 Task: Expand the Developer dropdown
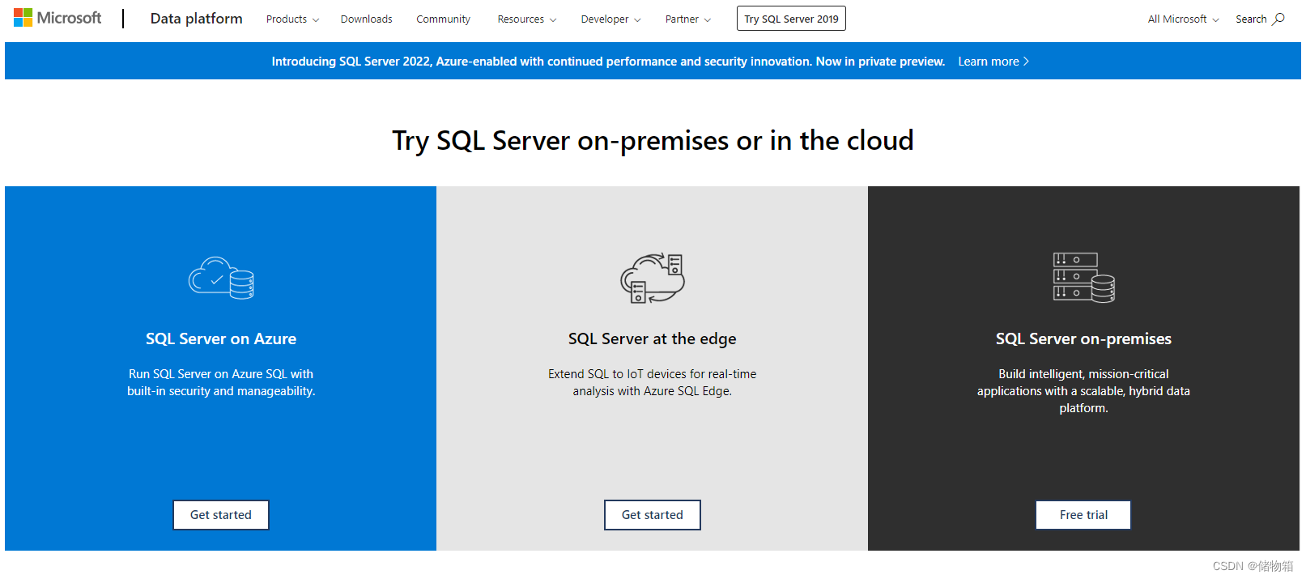[x=610, y=19]
